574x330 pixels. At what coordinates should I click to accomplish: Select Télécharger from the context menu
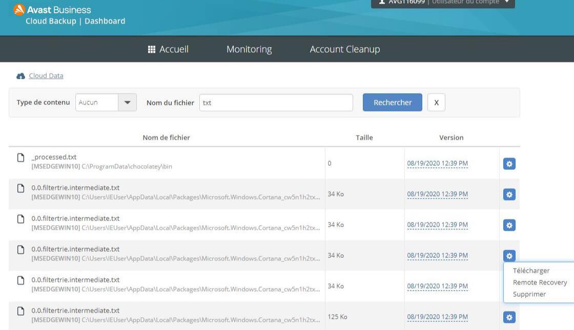point(531,271)
